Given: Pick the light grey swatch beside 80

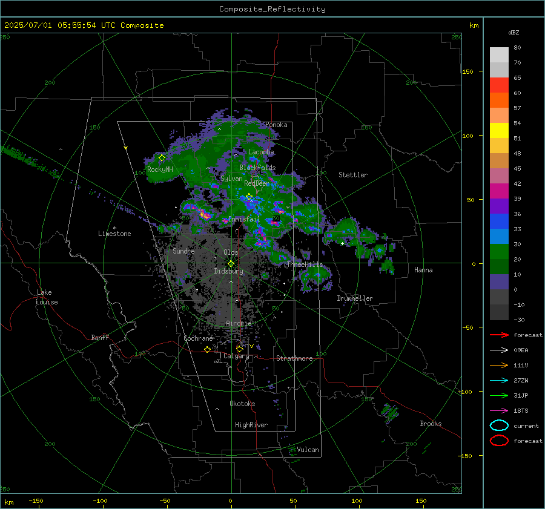Looking at the screenshot, I should click(x=499, y=55).
